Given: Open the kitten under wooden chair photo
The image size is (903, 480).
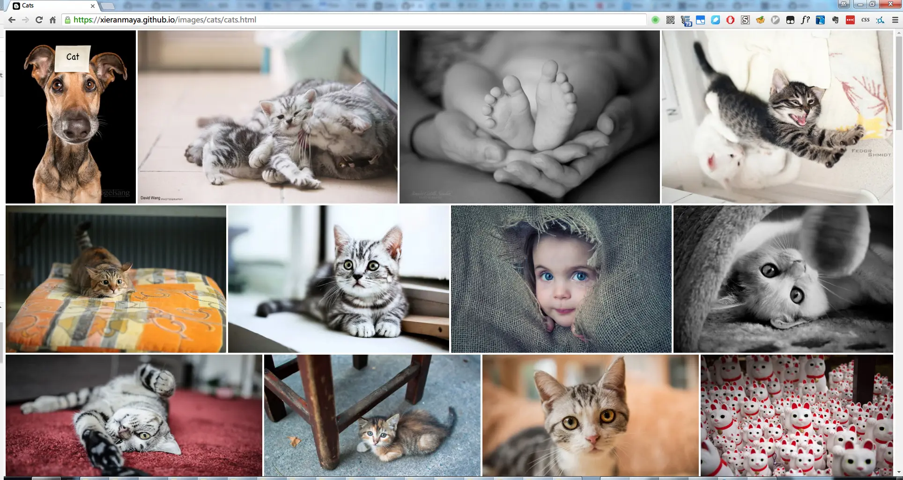Looking at the screenshot, I should [372, 415].
